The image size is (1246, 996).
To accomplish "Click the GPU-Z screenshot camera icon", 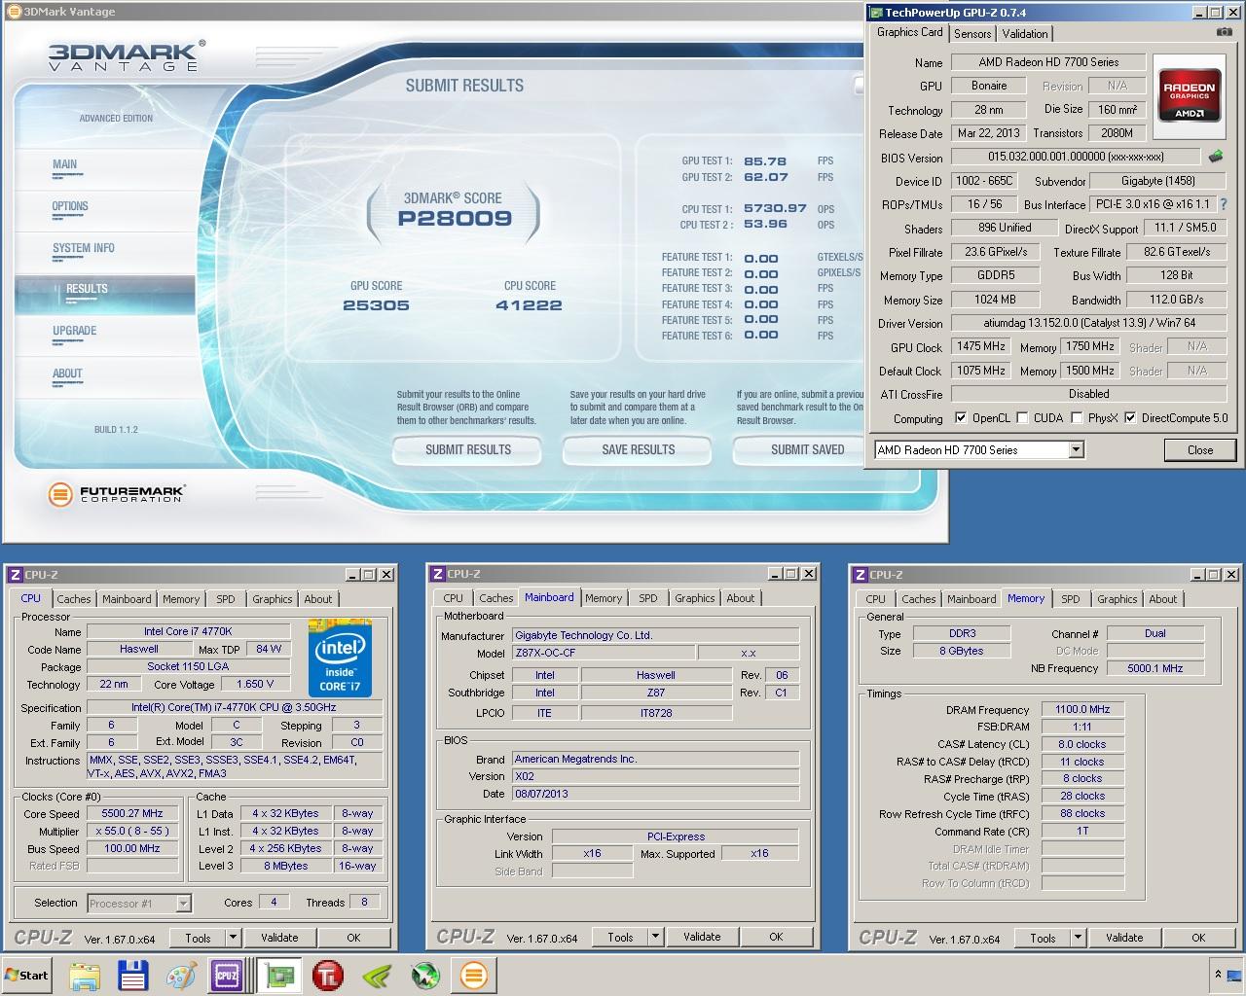I will pos(1225,32).
